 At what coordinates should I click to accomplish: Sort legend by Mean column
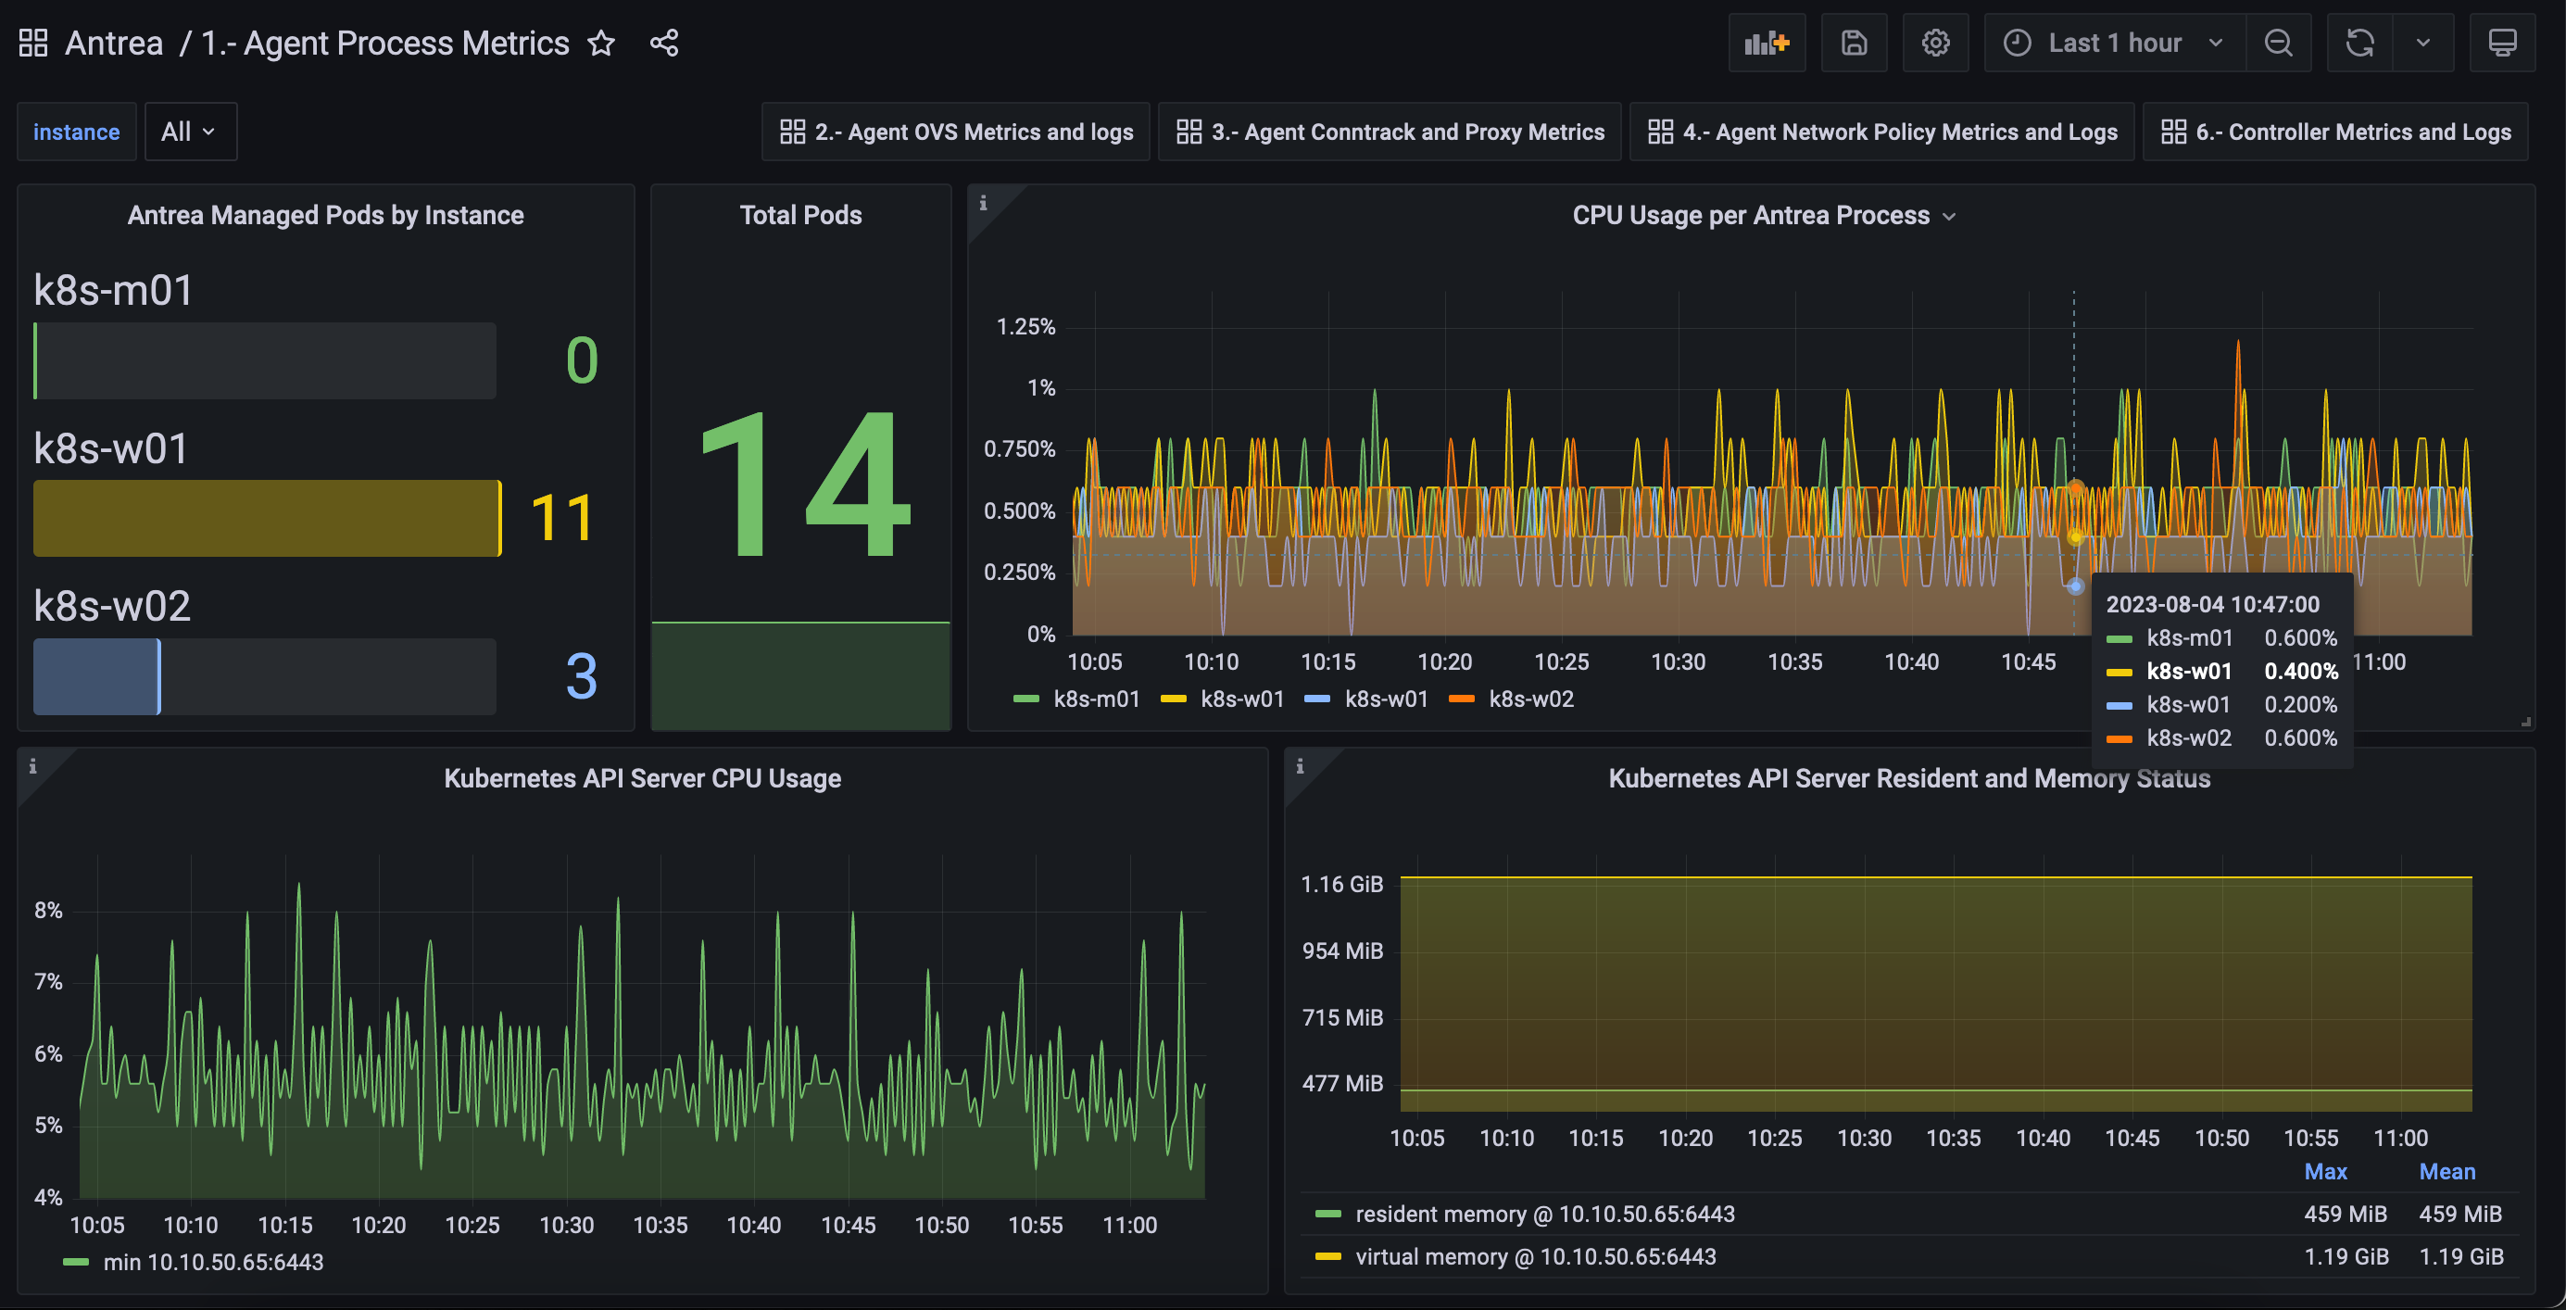coord(2447,1173)
